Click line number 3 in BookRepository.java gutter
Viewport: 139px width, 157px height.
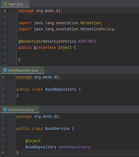point(3,89)
